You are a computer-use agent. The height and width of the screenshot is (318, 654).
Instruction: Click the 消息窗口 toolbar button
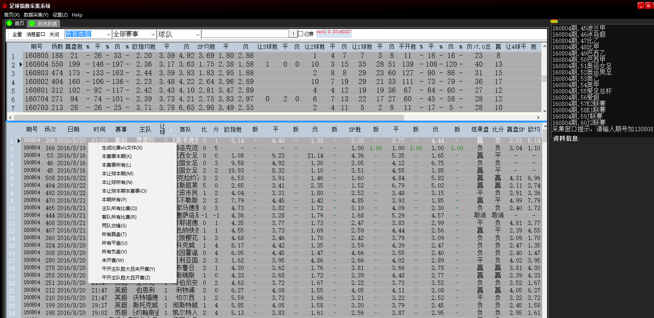click(x=36, y=35)
